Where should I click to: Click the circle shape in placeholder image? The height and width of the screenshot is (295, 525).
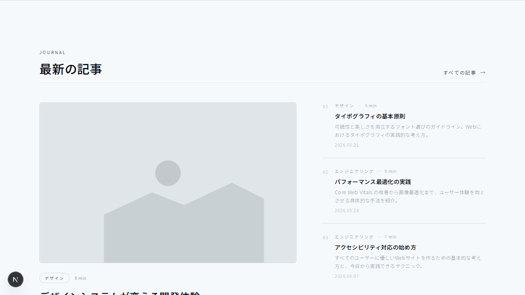[x=168, y=173]
